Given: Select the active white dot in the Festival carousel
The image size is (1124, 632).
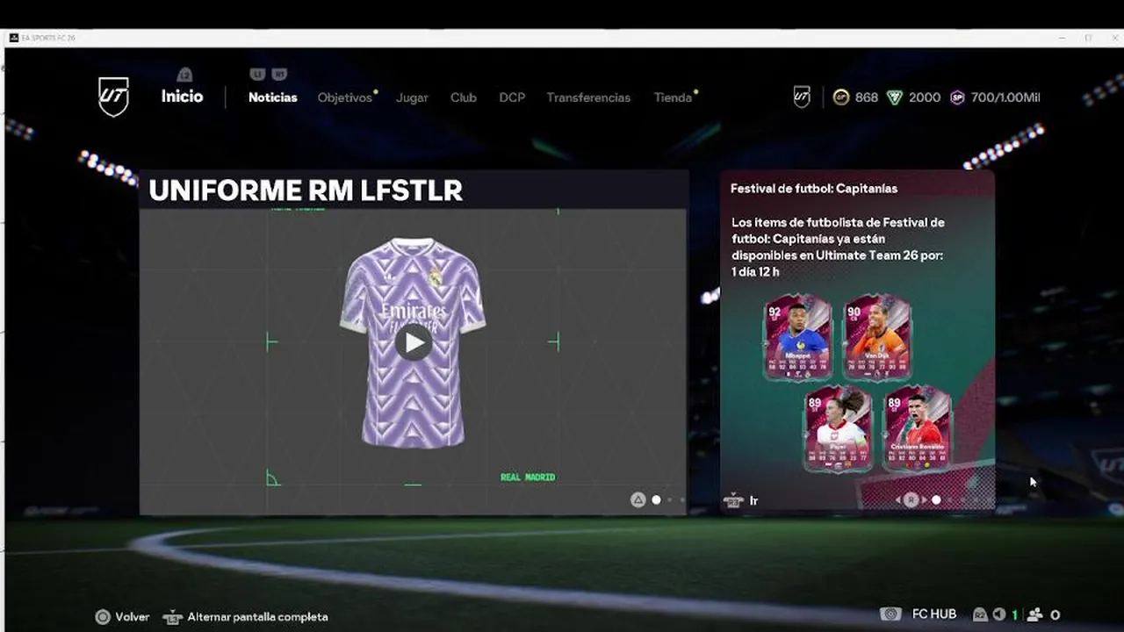Looking at the screenshot, I should [936, 499].
